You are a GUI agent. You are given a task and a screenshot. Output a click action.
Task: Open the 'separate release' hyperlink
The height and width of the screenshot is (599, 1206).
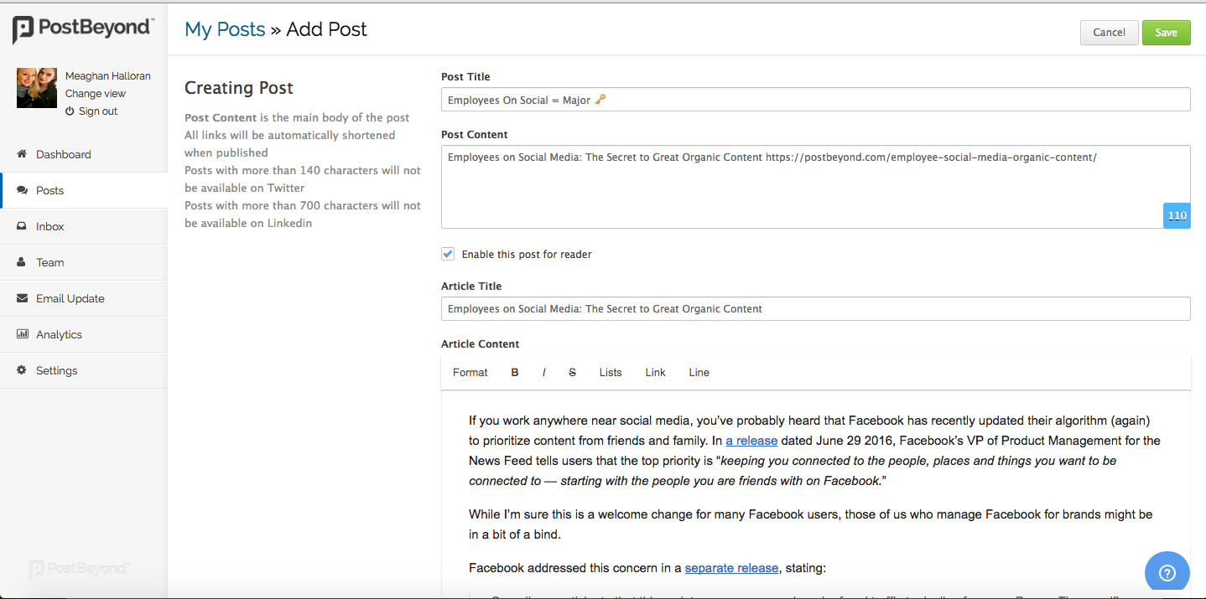pos(731,568)
